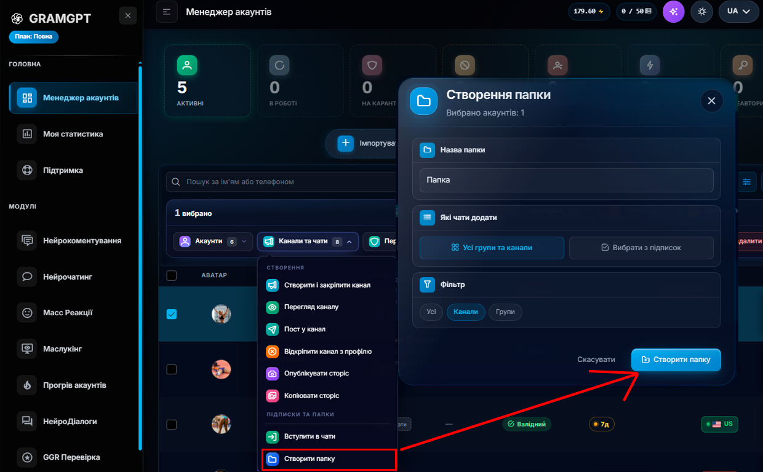Click Скасувати in the dialog
Image resolution: width=763 pixels, height=472 pixels.
point(596,360)
